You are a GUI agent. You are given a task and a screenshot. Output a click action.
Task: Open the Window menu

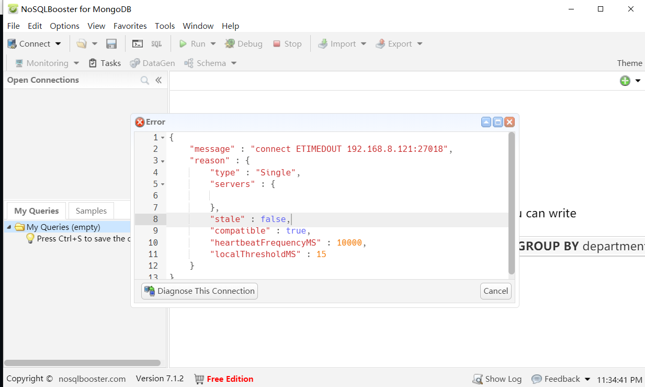(x=198, y=26)
